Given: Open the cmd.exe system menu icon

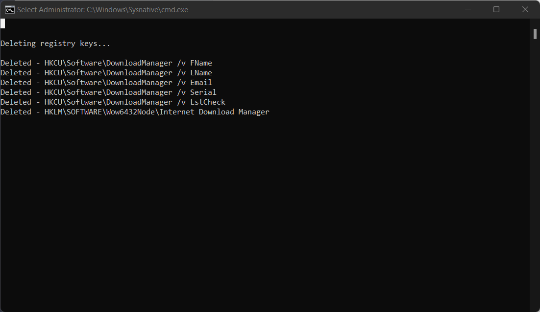Looking at the screenshot, I should 10,10.
